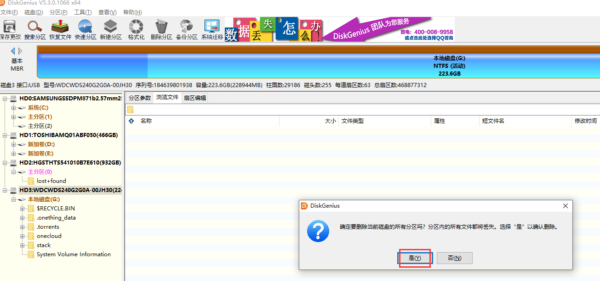Image resolution: width=600 pixels, height=281 pixels.
Task: Click the blue question mark dialog icon
Action: [318, 231]
